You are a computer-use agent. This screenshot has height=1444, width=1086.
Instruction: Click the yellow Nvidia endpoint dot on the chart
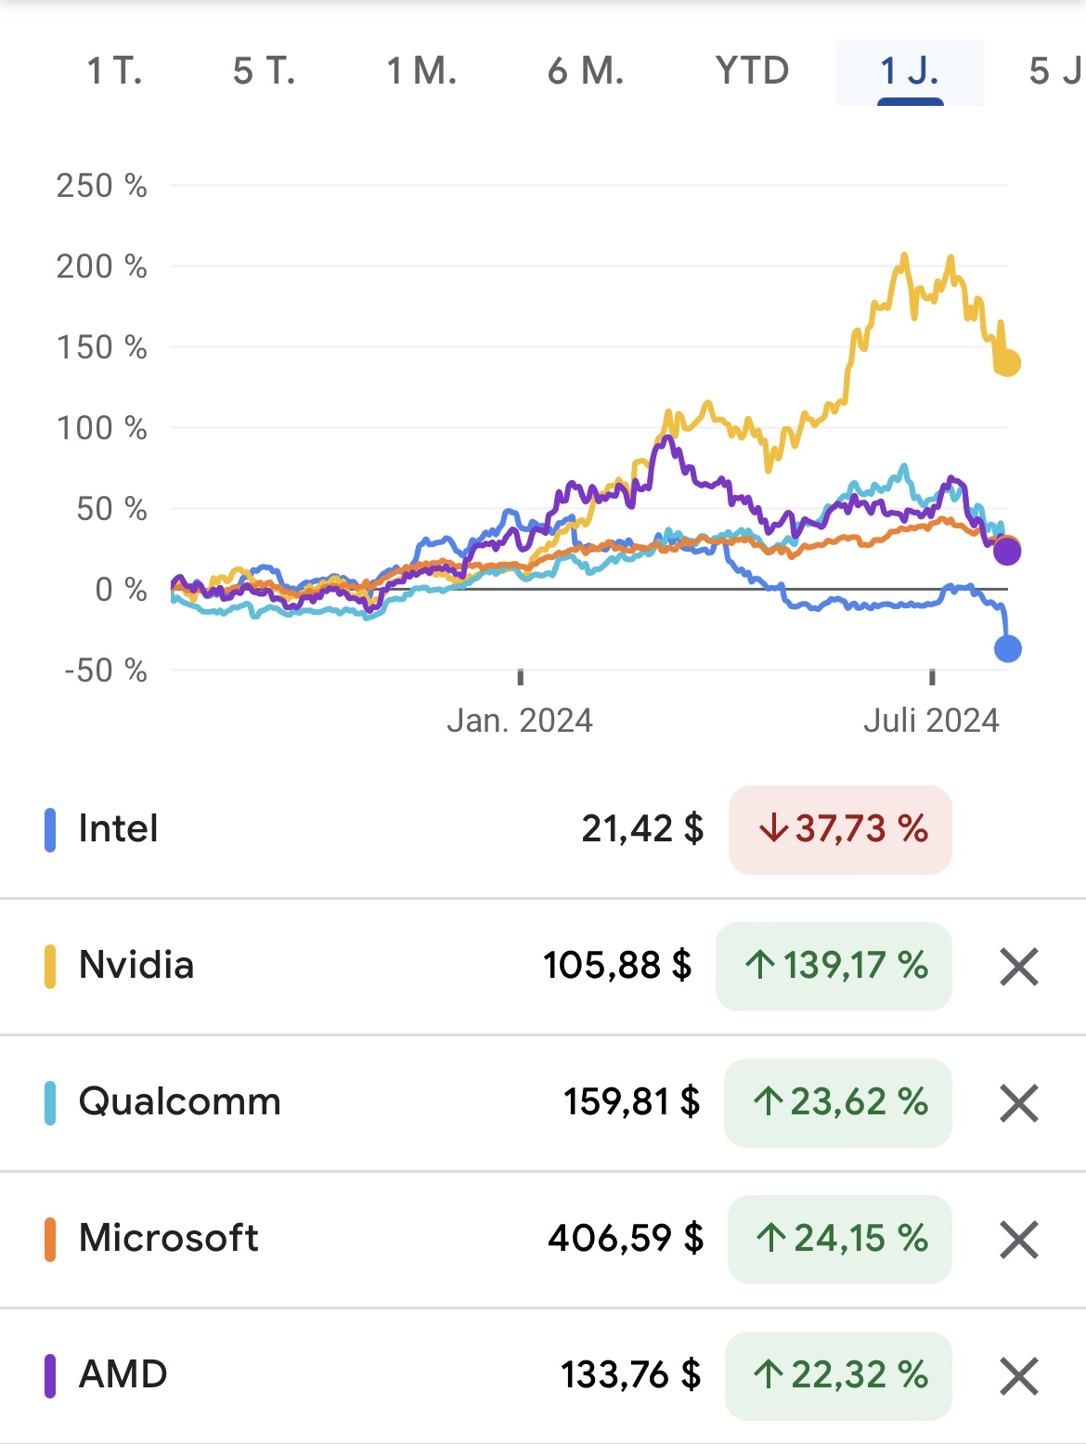click(x=1007, y=363)
